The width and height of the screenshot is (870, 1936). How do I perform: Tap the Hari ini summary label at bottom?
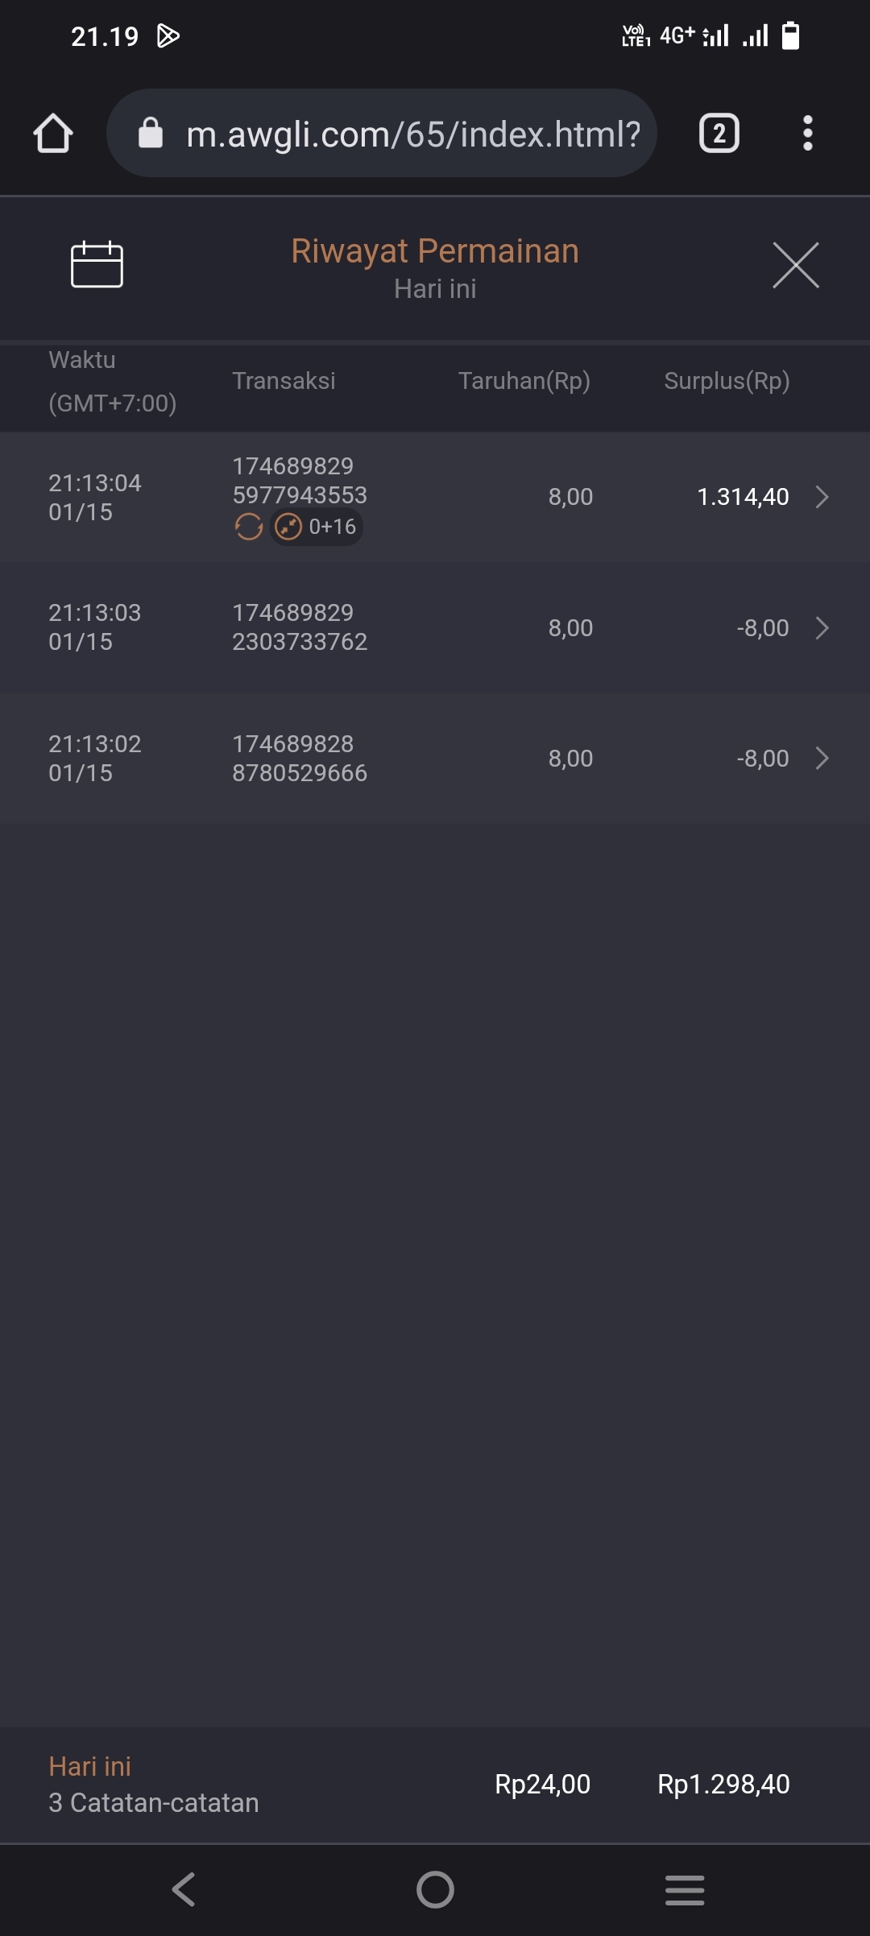click(89, 1766)
